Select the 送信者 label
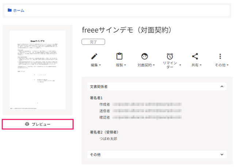Image resolution: width=236 pixels, height=167 pixels. click(104, 111)
